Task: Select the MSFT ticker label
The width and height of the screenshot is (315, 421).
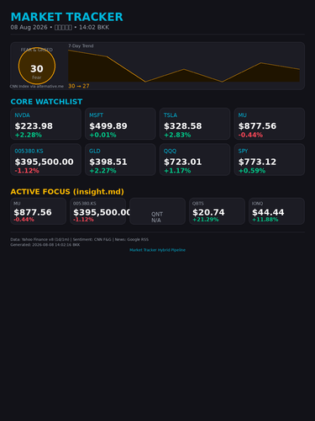Action: [x=96, y=115]
